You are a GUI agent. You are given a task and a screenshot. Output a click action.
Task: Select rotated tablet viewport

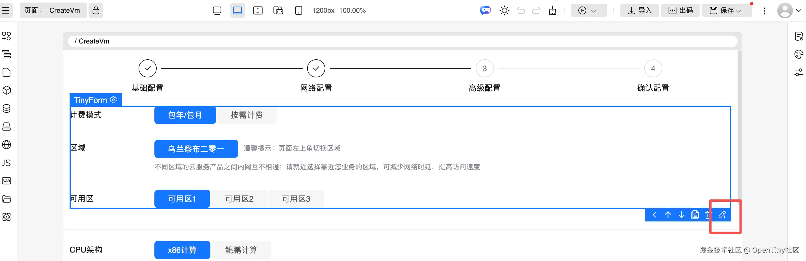pyautogui.click(x=278, y=10)
